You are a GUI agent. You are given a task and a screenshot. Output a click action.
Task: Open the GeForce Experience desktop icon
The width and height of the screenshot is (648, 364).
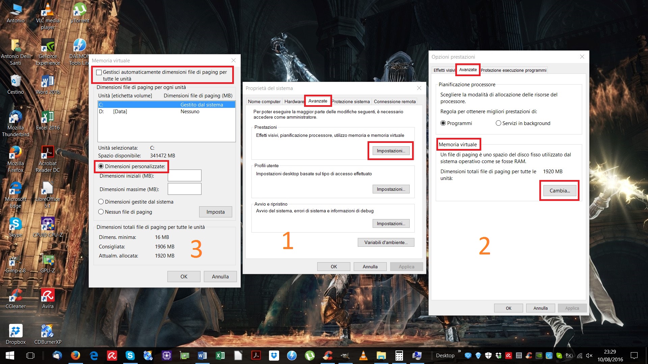tap(48, 52)
